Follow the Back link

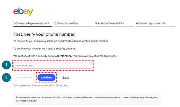pyautogui.click(x=66, y=78)
